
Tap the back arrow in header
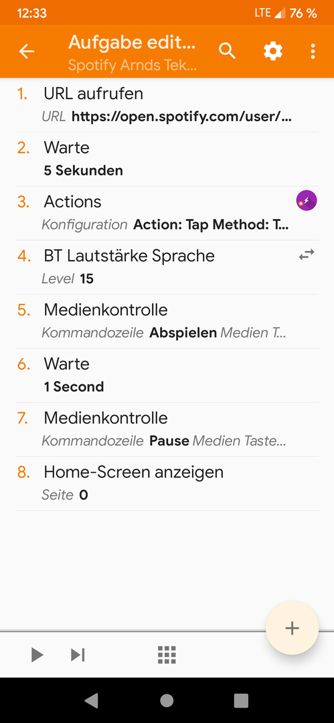click(x=27, y=52)
